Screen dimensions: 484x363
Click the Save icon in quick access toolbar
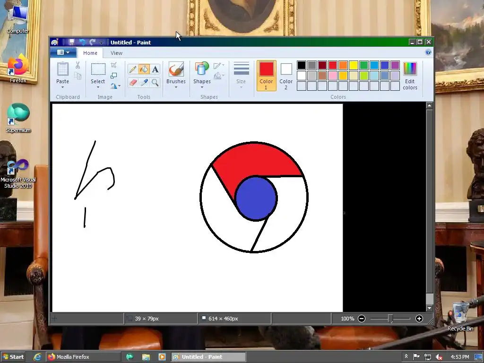pyautogui.click(x=72, y=42)
